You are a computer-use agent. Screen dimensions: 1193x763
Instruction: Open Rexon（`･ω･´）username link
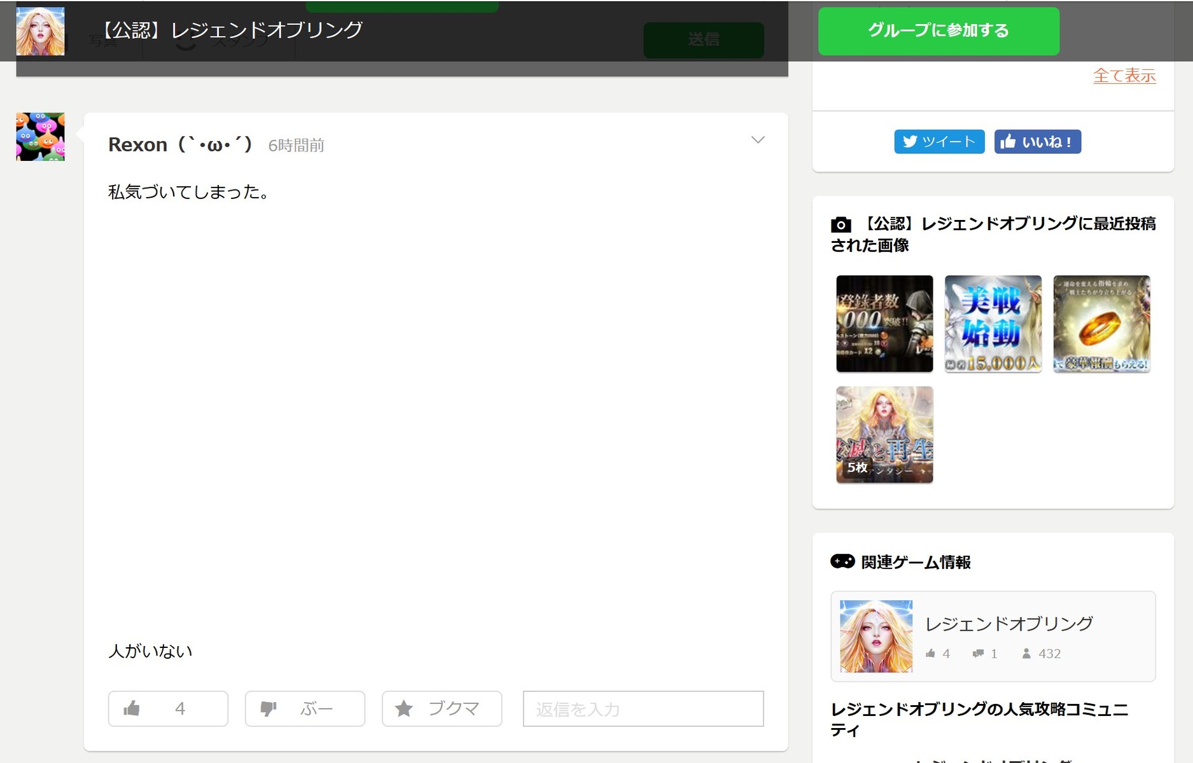tap(180, 145)
